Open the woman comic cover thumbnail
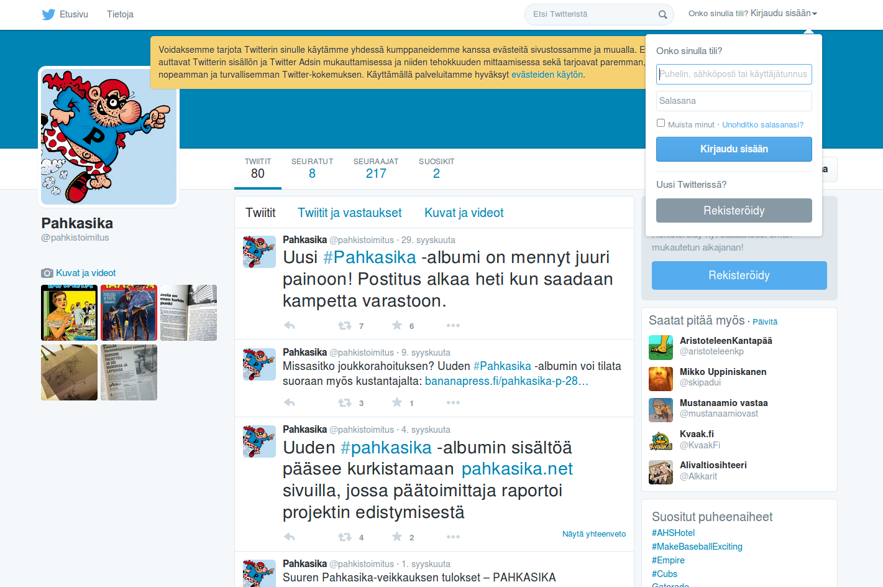 pos(69,313)
